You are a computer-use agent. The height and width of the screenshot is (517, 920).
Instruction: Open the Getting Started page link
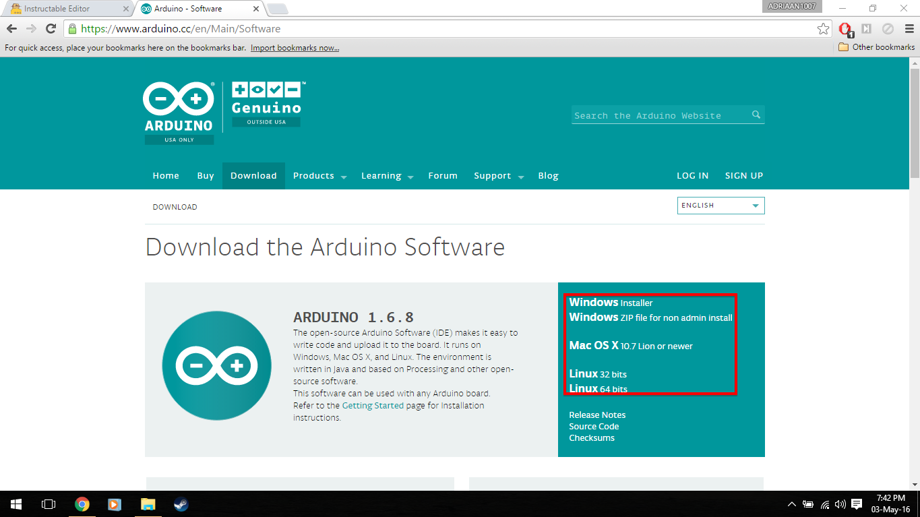click(373, 406)
